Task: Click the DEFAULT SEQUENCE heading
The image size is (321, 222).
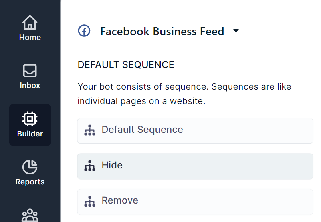Action: tap(126, 65)
